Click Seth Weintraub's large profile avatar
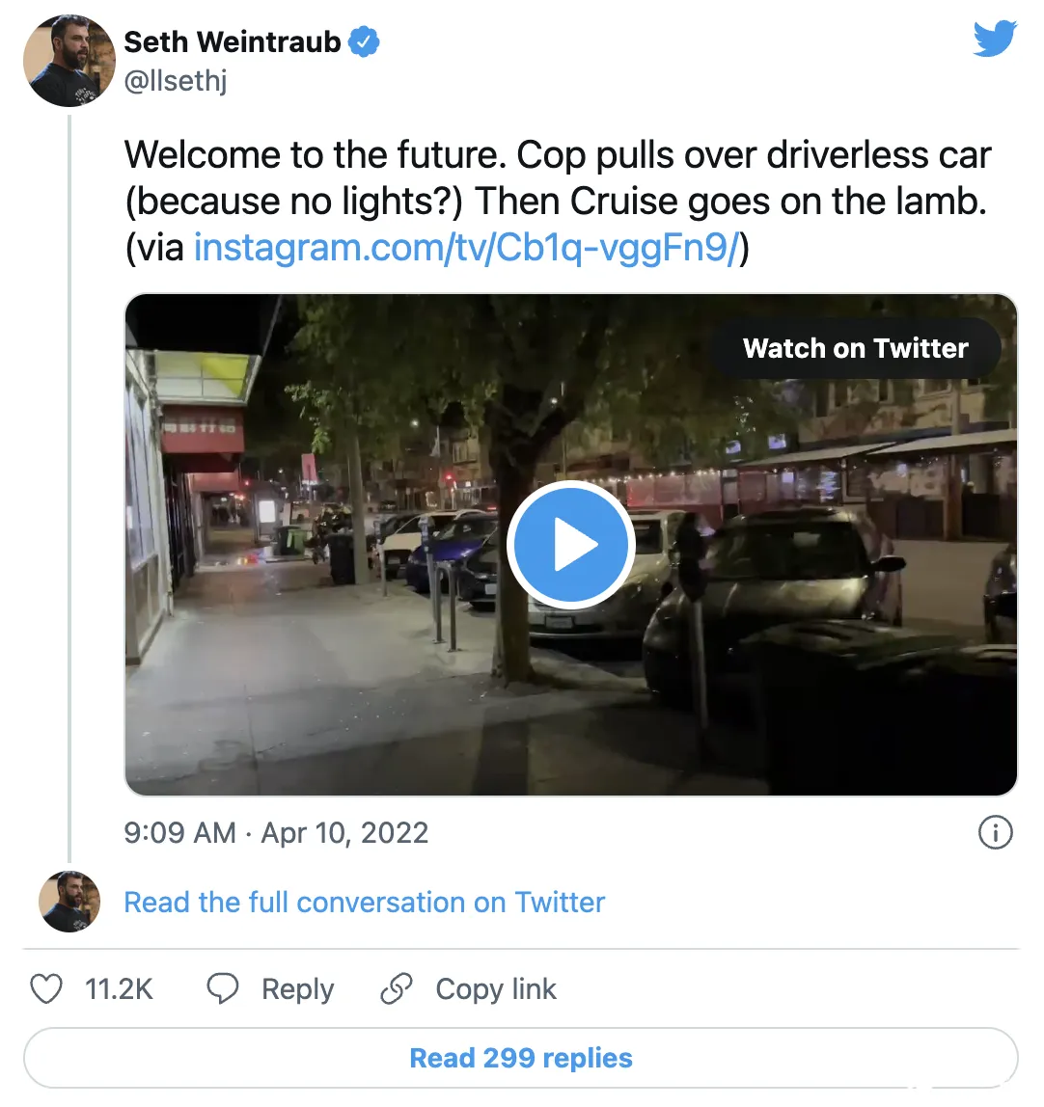 click(69, 61)
